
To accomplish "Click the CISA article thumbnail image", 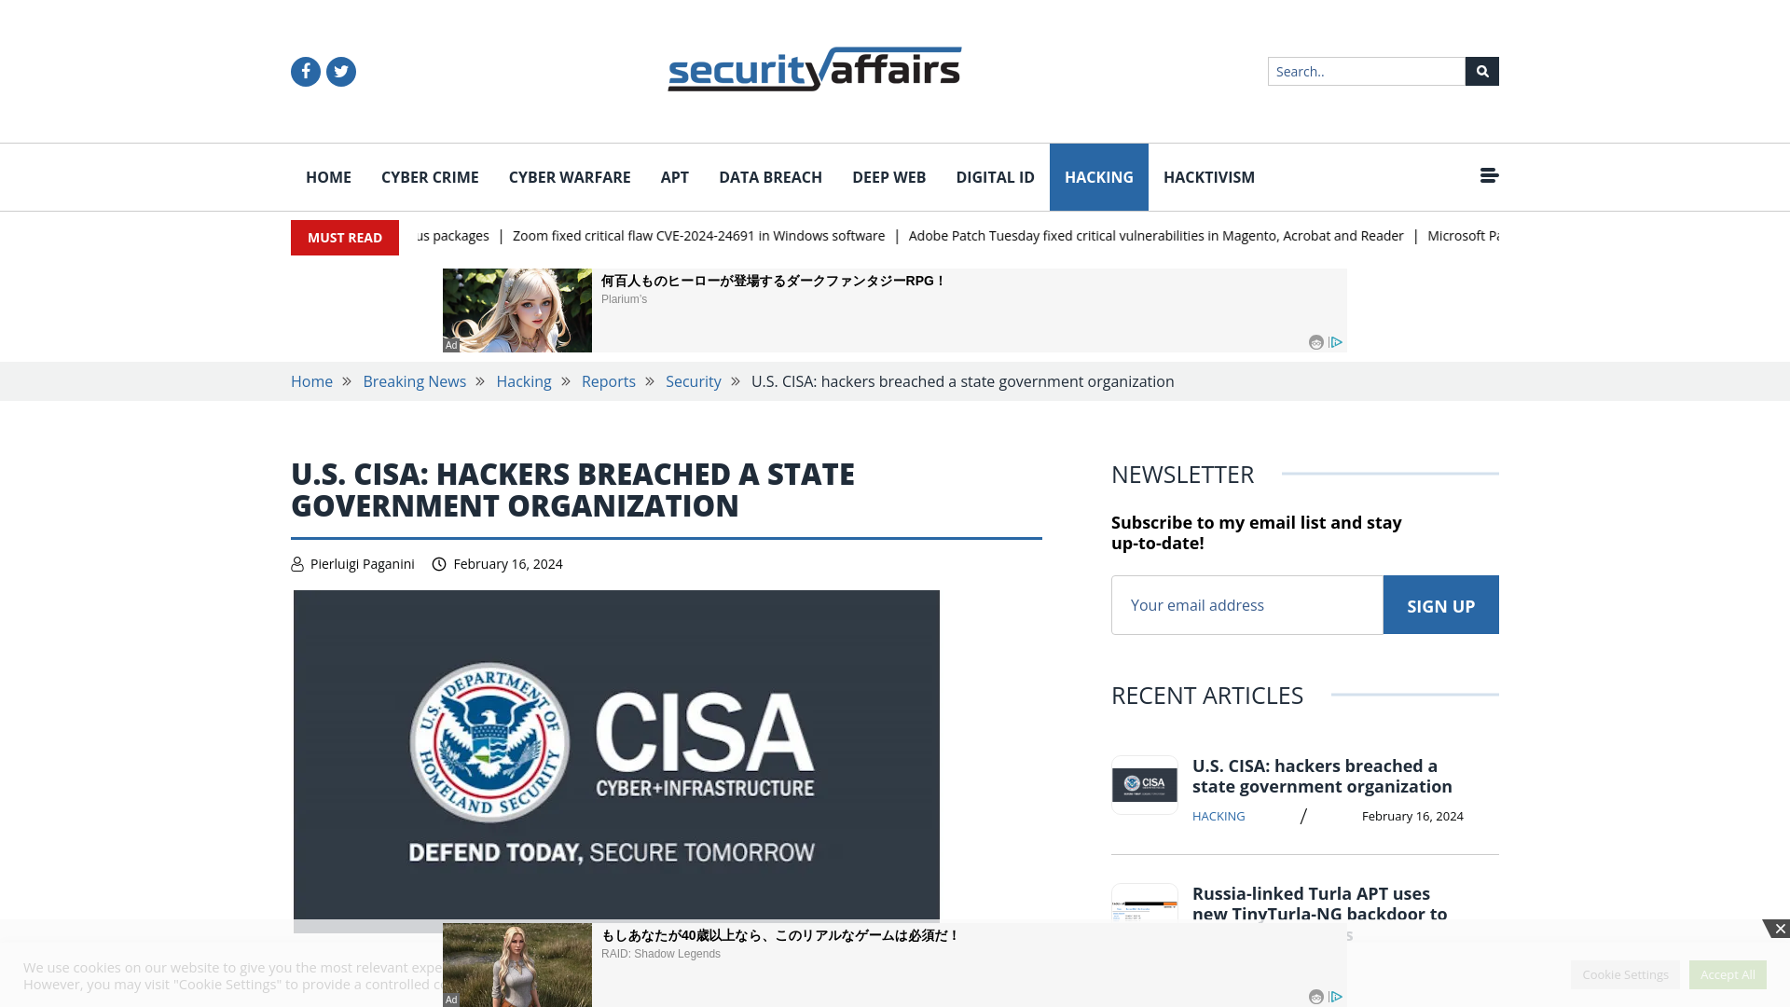I will click(x=1145, y=786).
